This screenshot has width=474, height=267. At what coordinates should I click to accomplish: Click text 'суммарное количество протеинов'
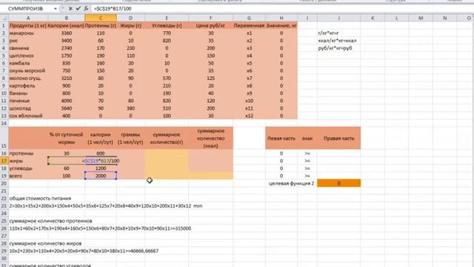[x=51, y=221]
